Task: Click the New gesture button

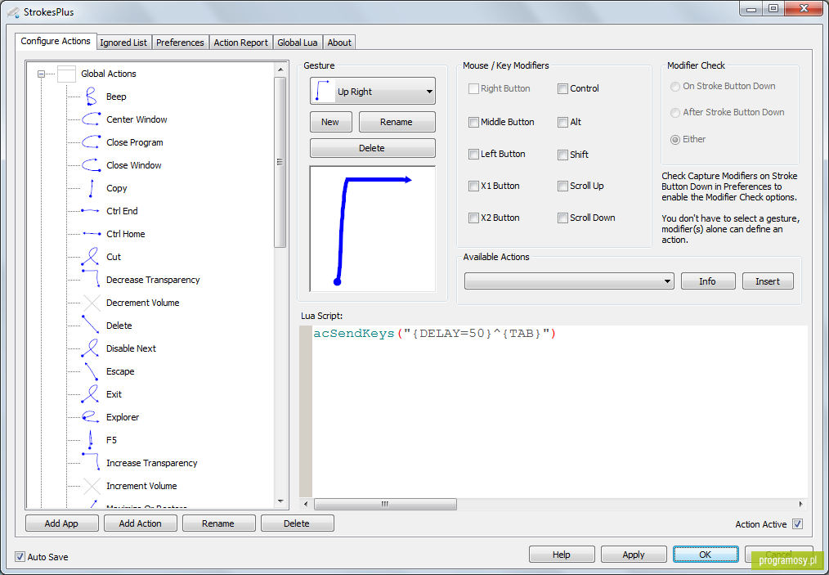Action: 330,122
